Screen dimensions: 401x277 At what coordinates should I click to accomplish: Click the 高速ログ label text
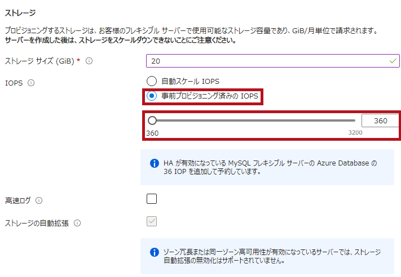tap(17, 200)
